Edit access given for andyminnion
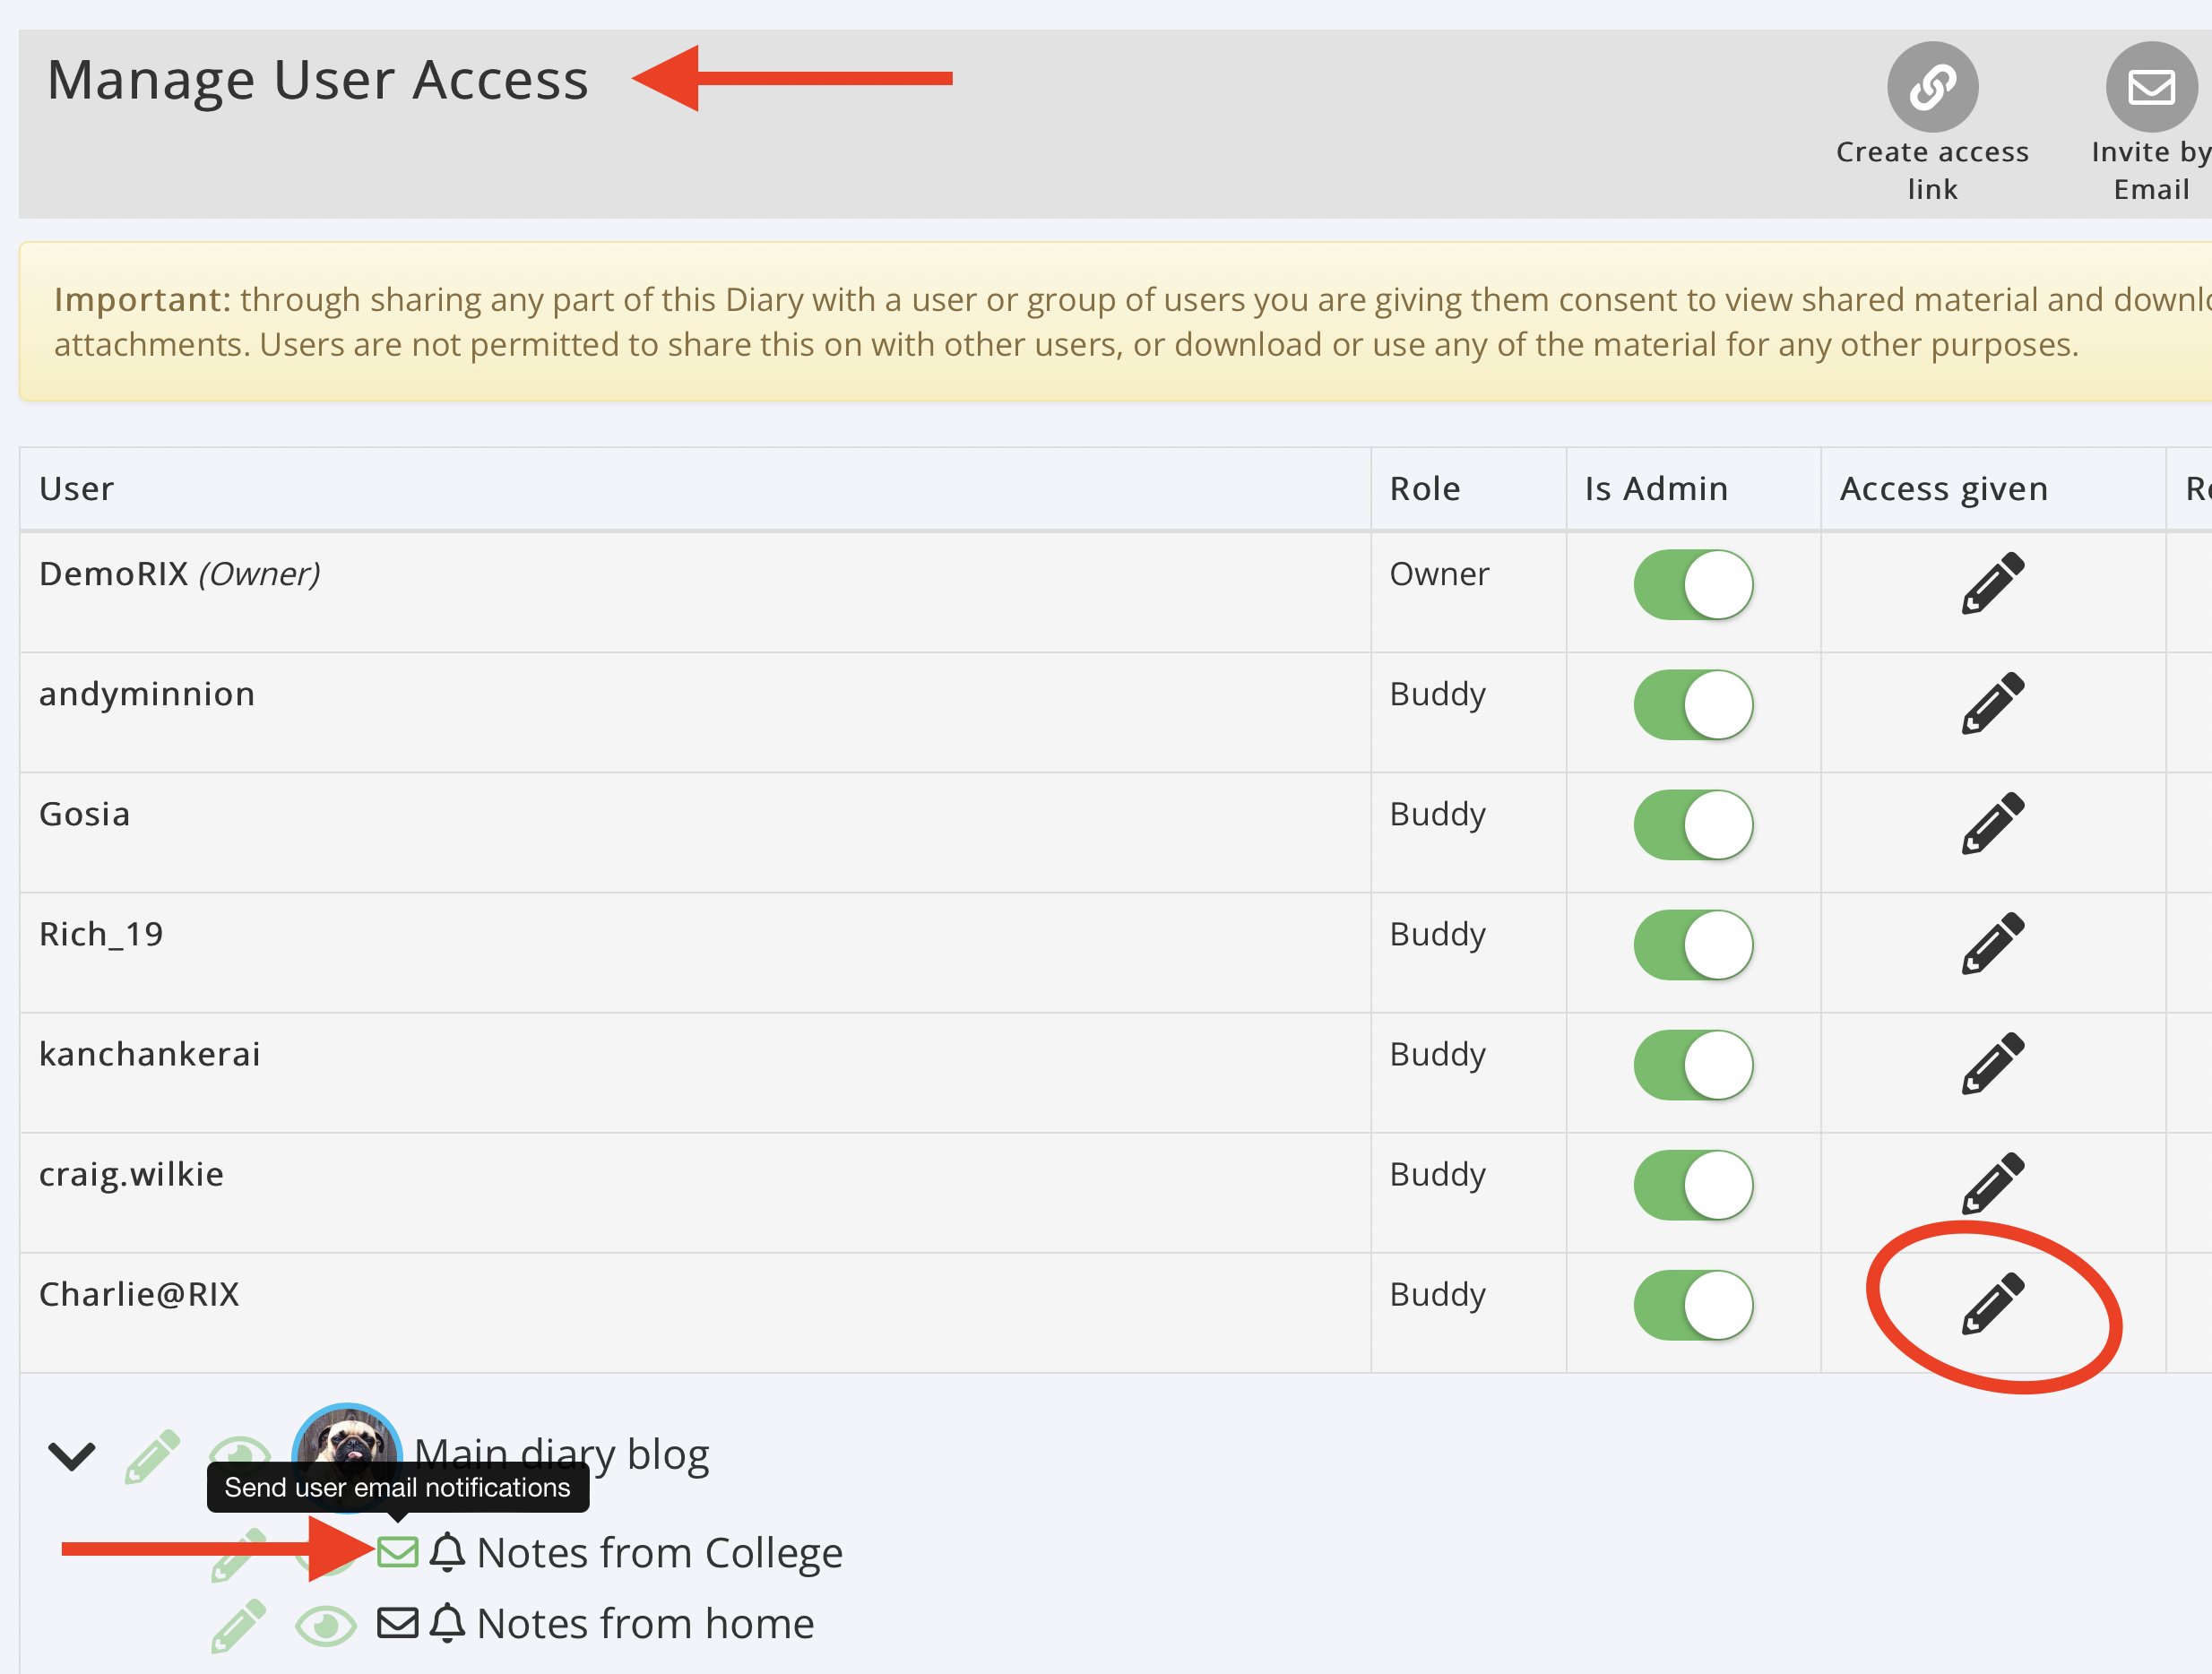The height and width of the screenshot is (1674, 2212). pos(1992,704)
